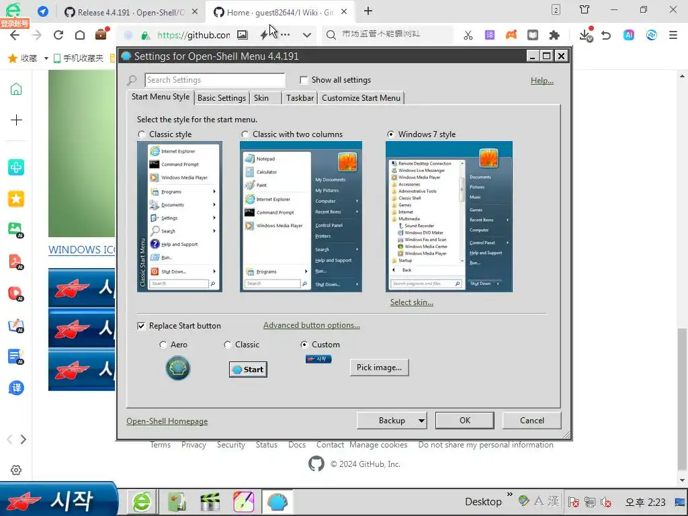Open the Taskbar tab

click(x=300, y=98)
